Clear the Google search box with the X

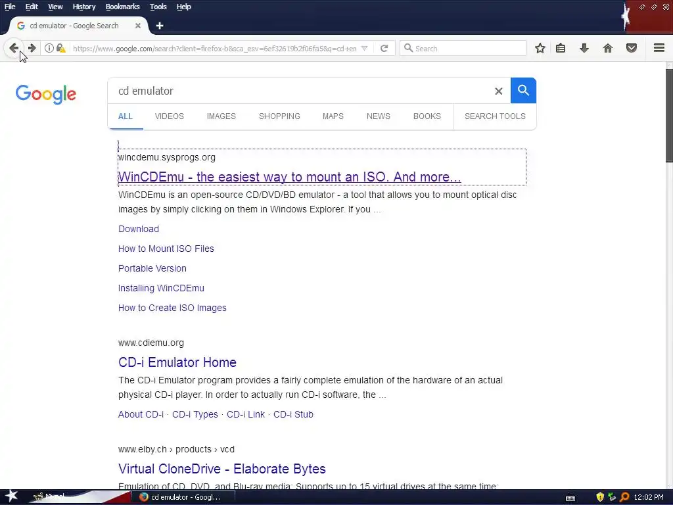(498, 91)
